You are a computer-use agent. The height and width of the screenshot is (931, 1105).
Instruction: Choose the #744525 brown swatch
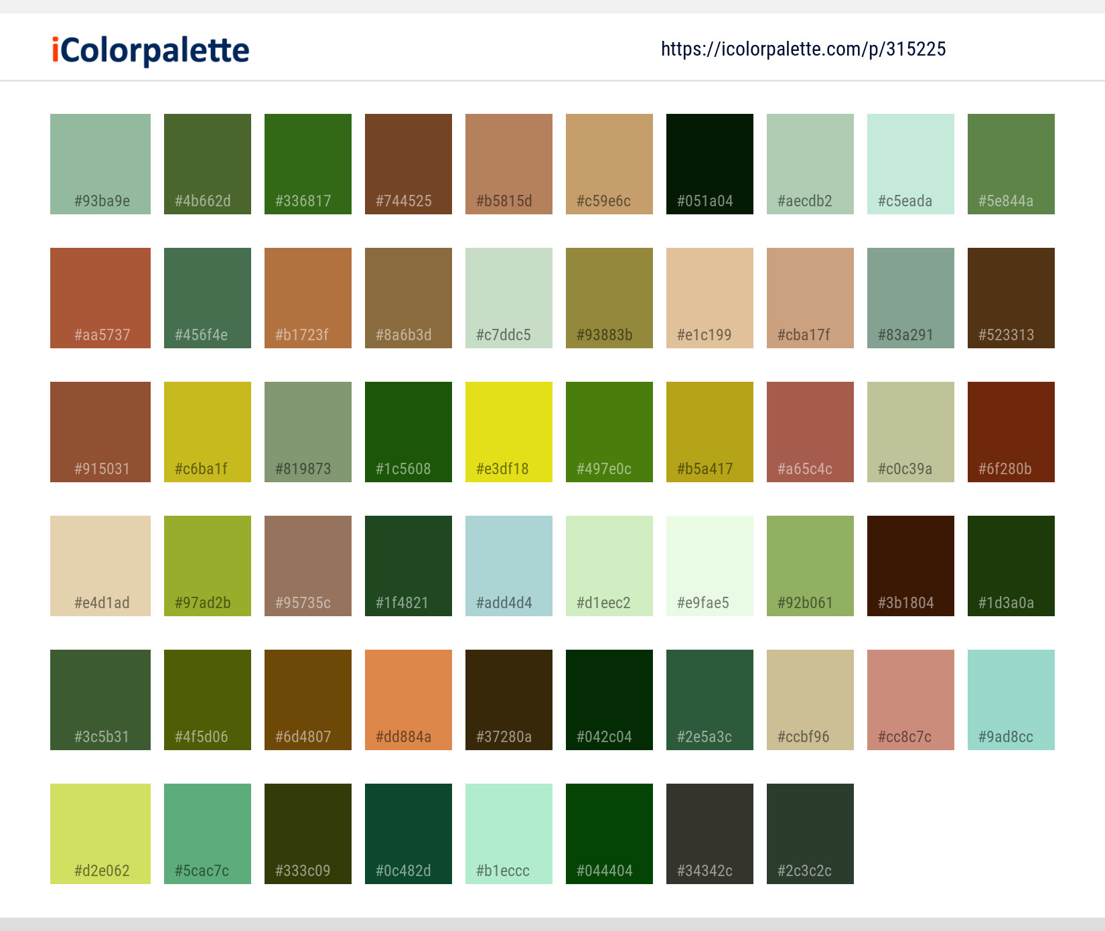pos(409,164)
